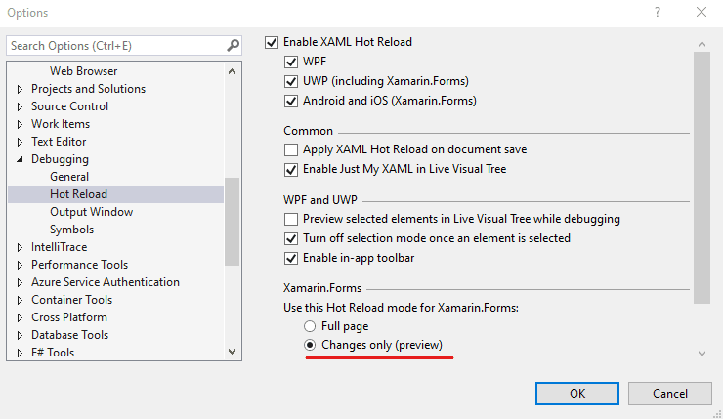Focus the Search Options input field
723x419 pixels.
click(117, 46)
